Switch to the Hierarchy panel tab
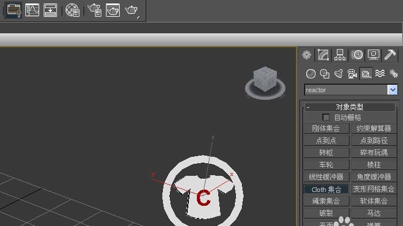The image size is (403, 226). [340, 55]
